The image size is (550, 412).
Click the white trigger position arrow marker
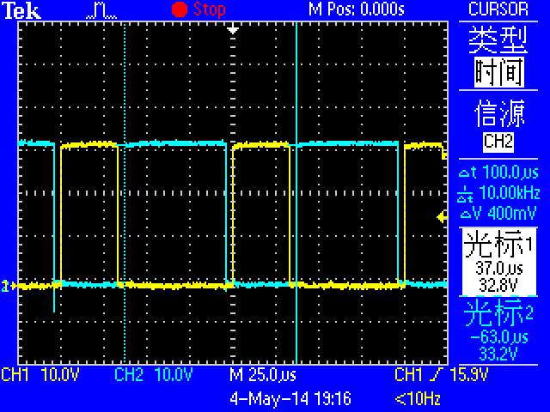(233, 29)
